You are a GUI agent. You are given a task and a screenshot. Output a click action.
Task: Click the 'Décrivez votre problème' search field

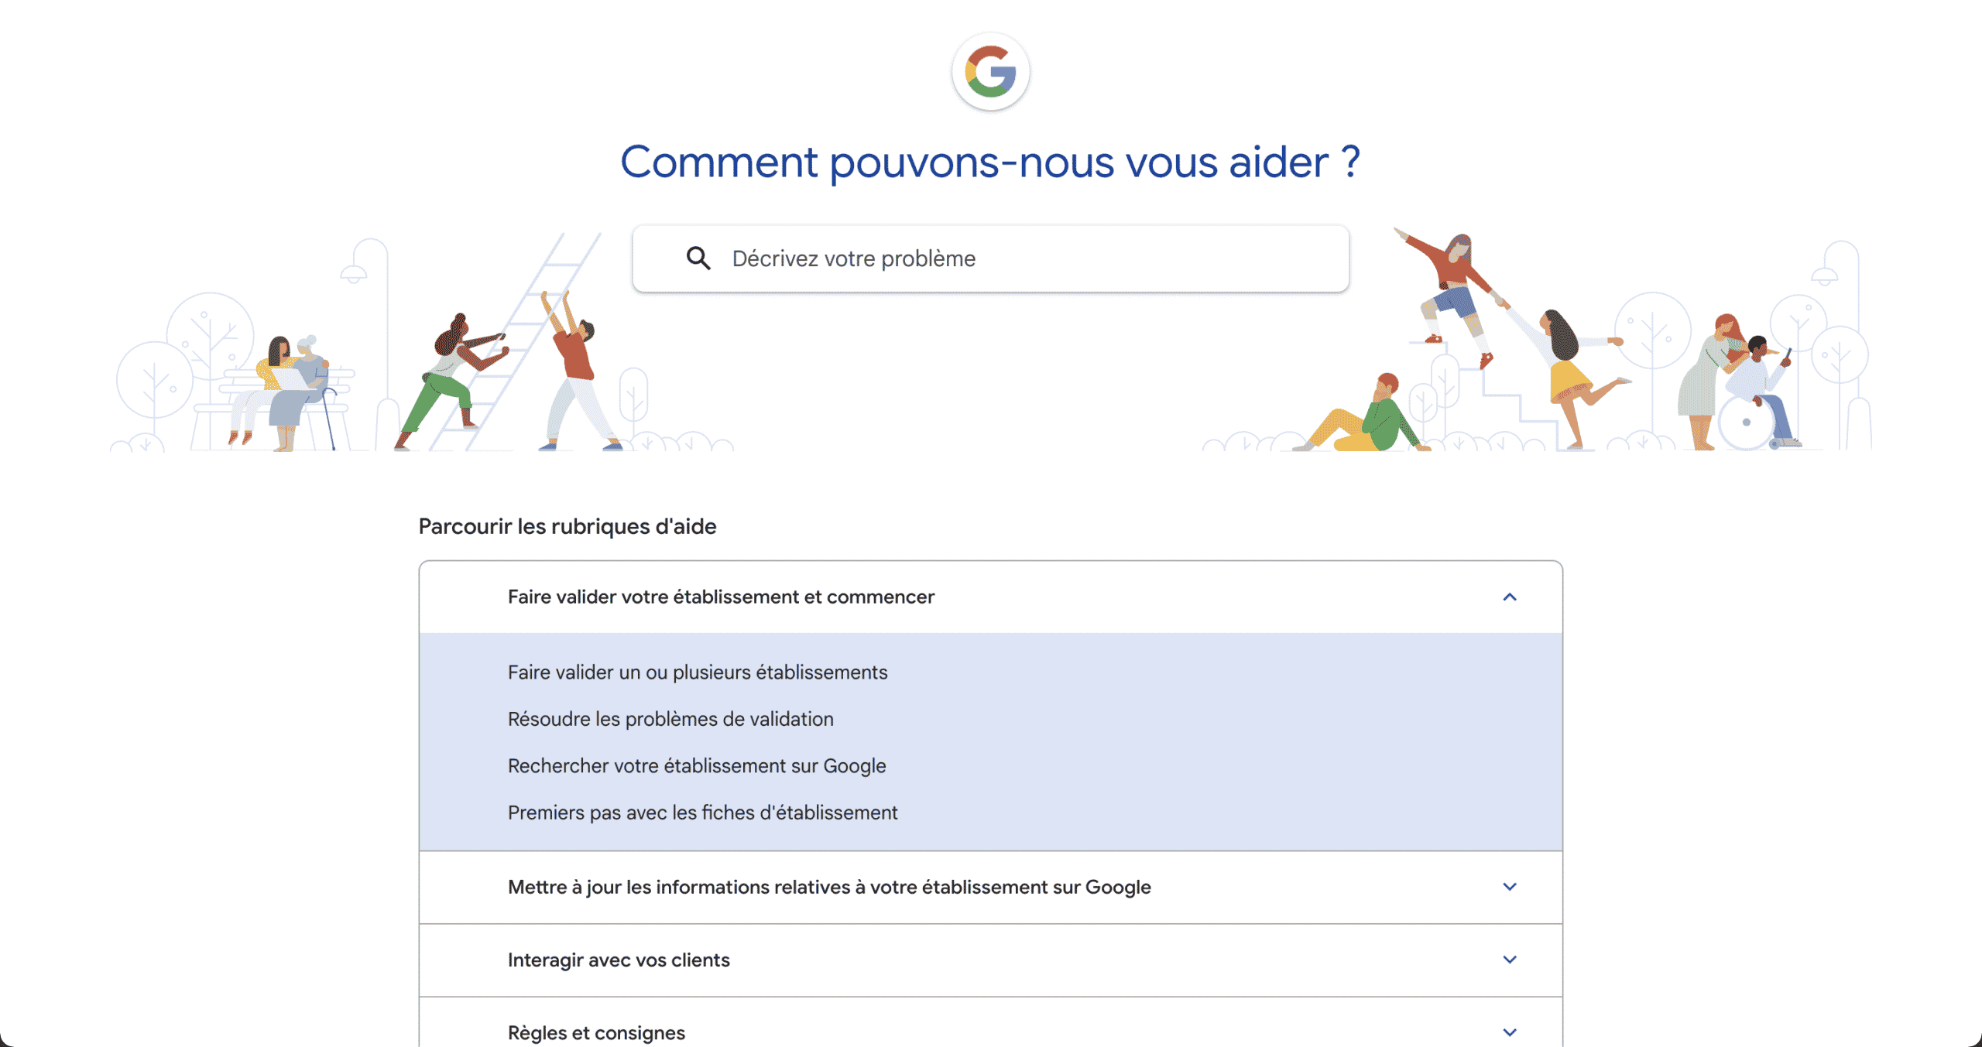pyautogui.click(x=1006, y=258)
